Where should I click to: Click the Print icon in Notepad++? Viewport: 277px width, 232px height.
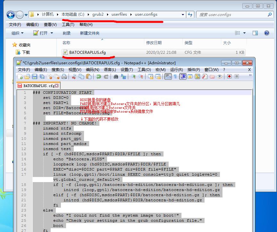pos(64,76)
